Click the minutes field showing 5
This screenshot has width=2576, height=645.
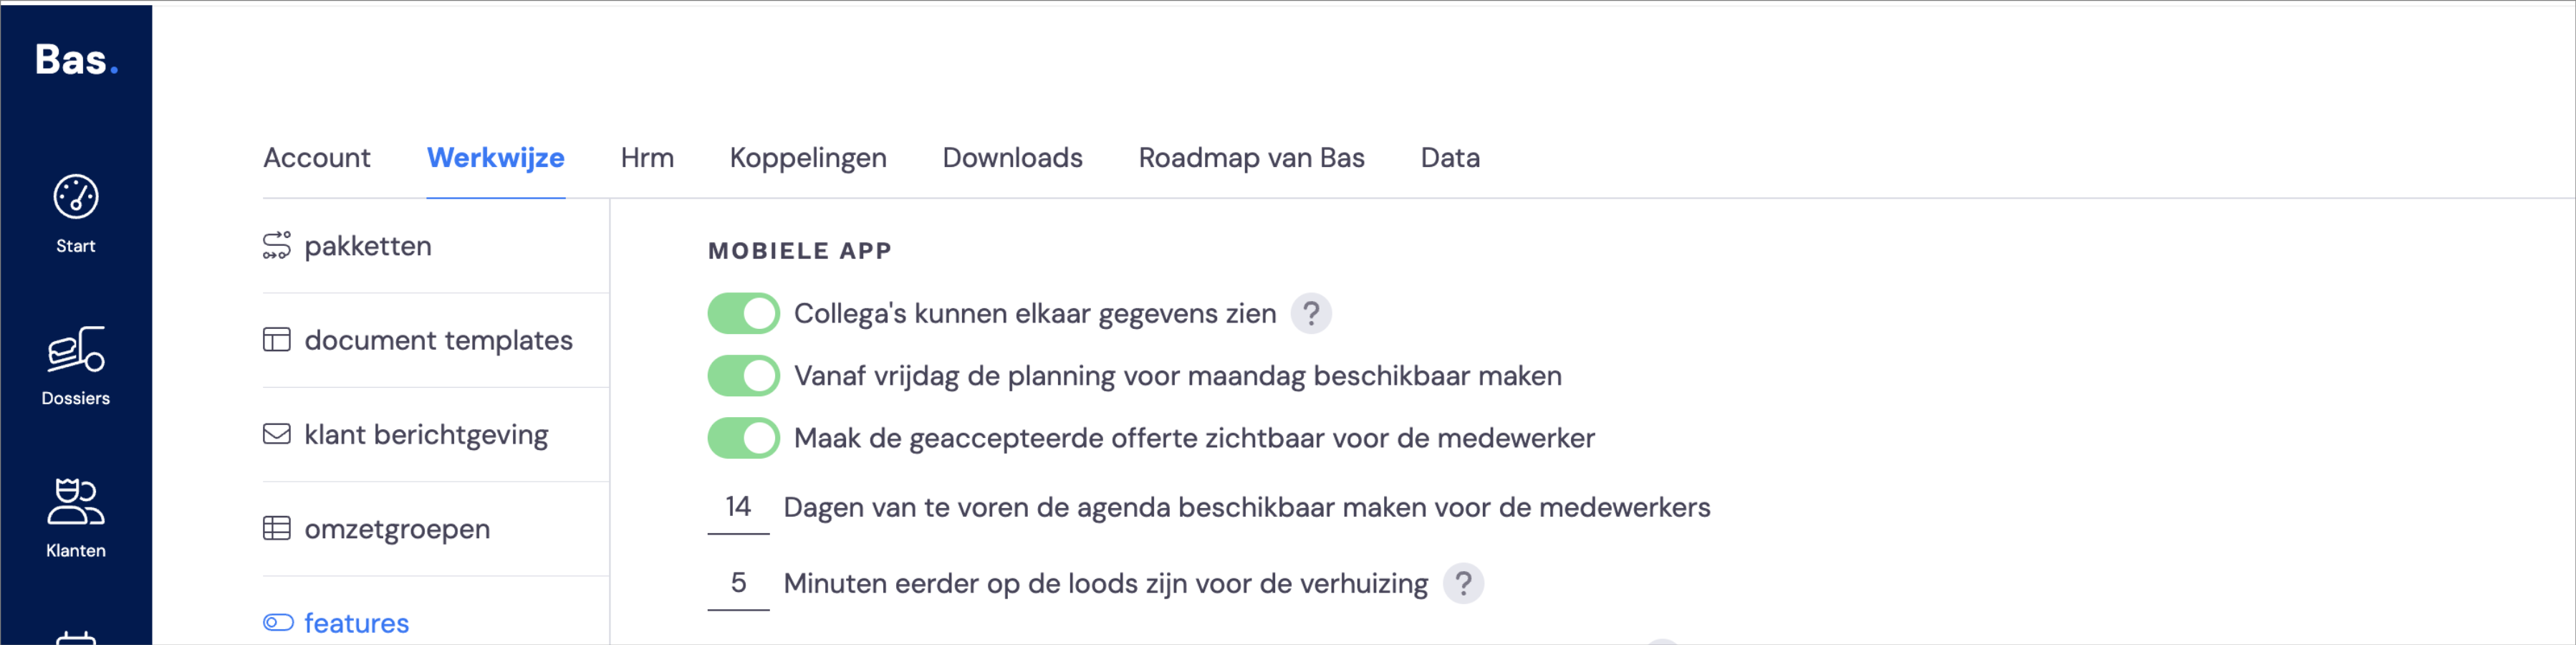pyautogui.click(x=738, y=584)
